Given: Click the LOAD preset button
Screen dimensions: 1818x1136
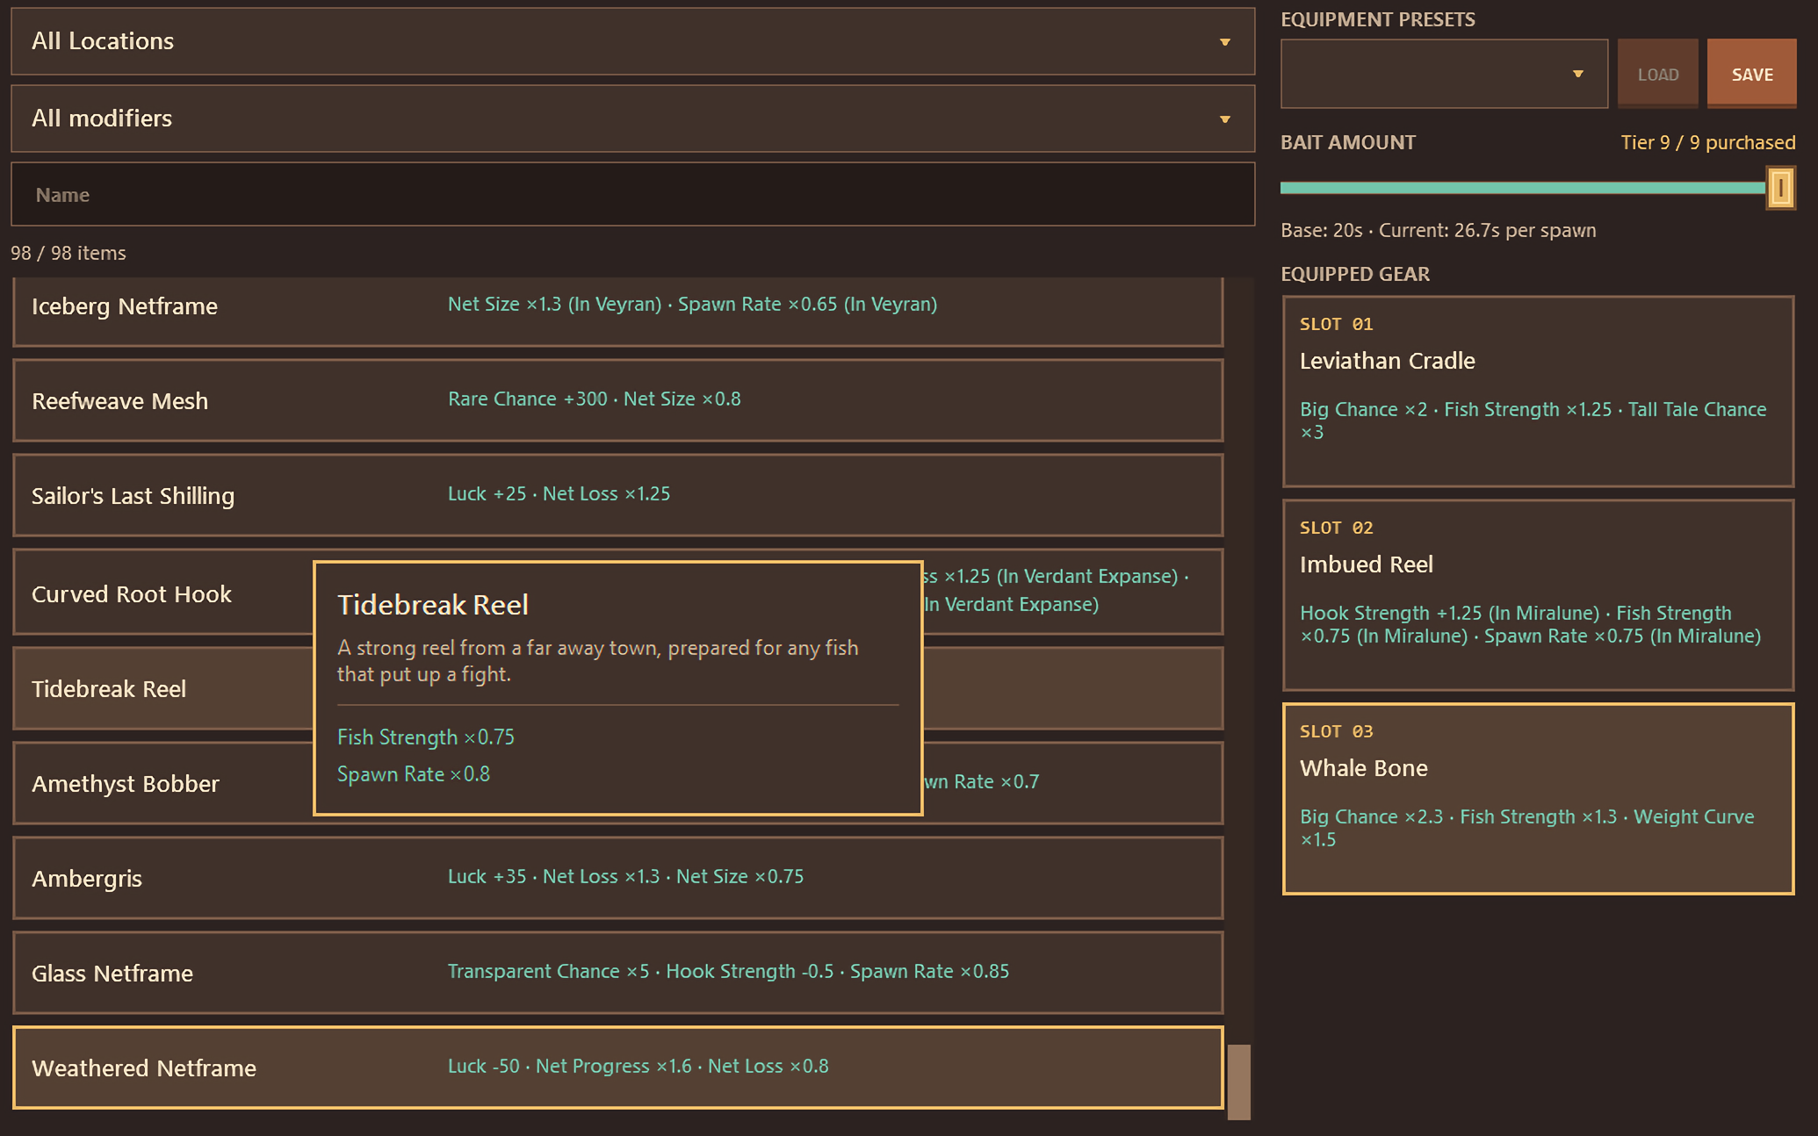Looking at the screenshot, I should 1657,74.
